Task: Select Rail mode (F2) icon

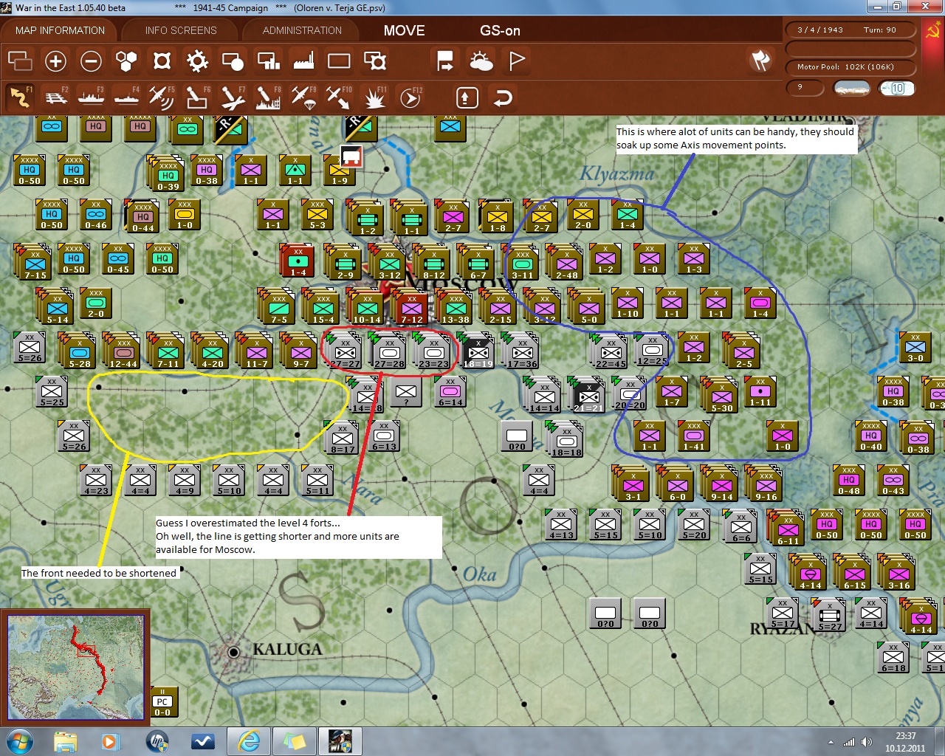Action: tap(55, 97)
